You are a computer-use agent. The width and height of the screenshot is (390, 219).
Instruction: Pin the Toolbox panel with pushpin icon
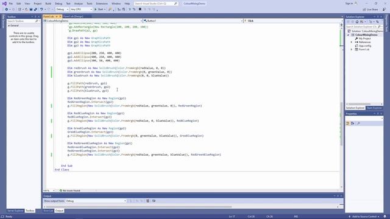35,16
